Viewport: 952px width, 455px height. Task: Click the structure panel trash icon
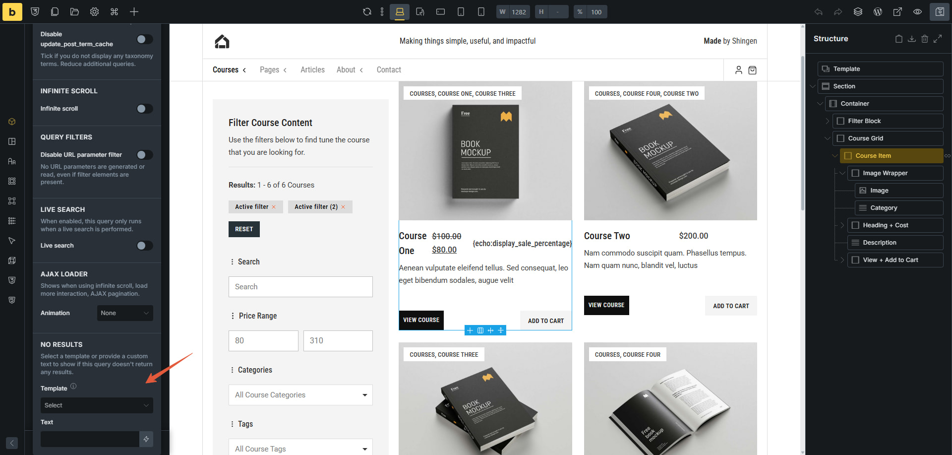pyautogui.click(x=924, y=39)
